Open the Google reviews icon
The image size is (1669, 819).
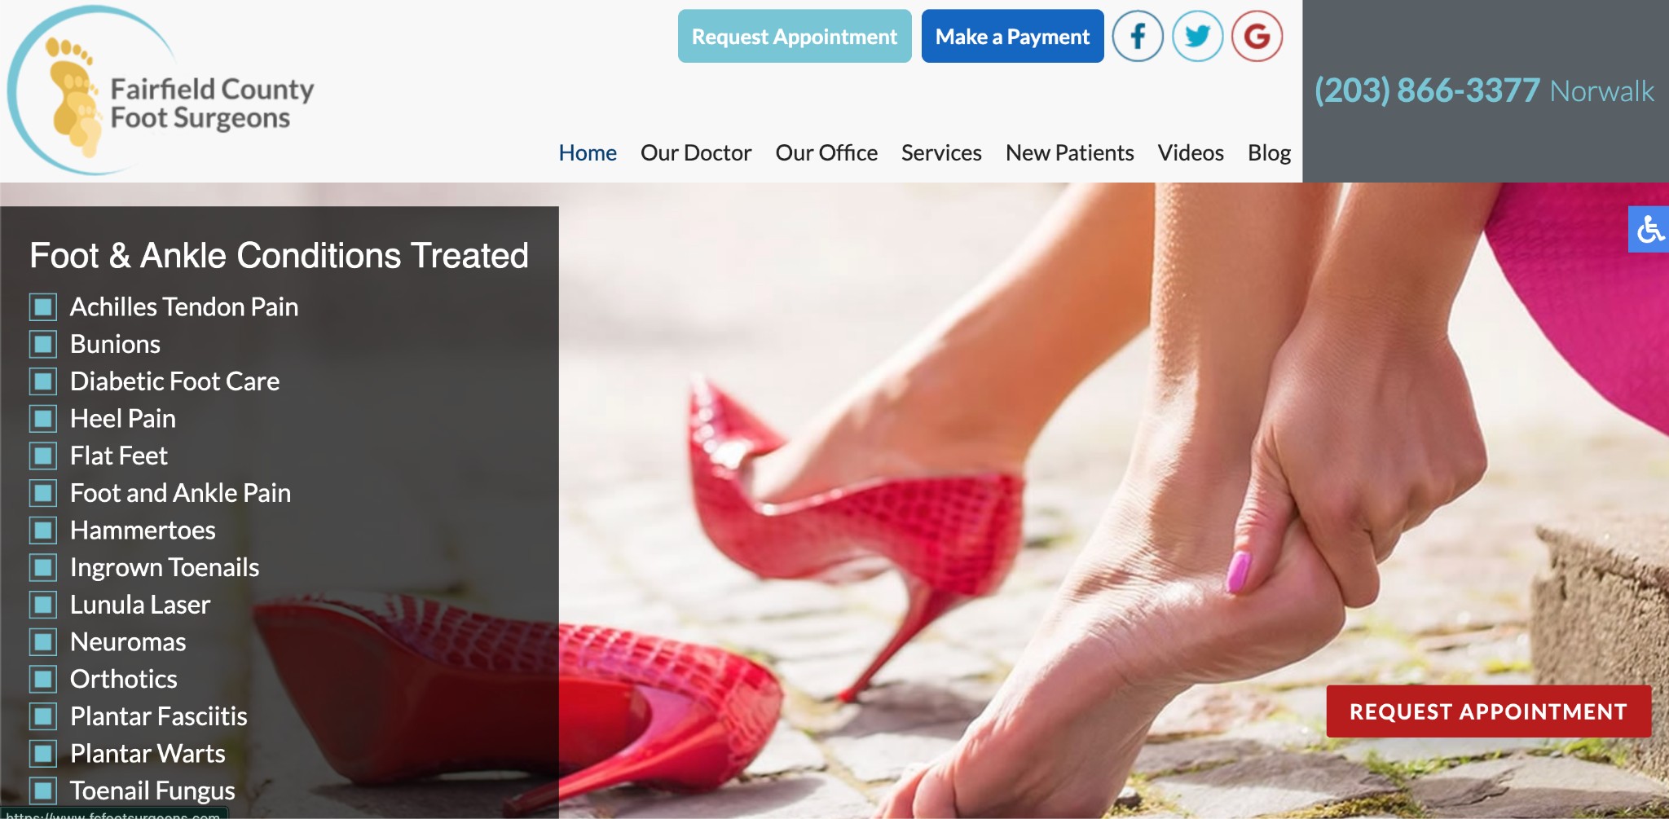coord(1257,36)
